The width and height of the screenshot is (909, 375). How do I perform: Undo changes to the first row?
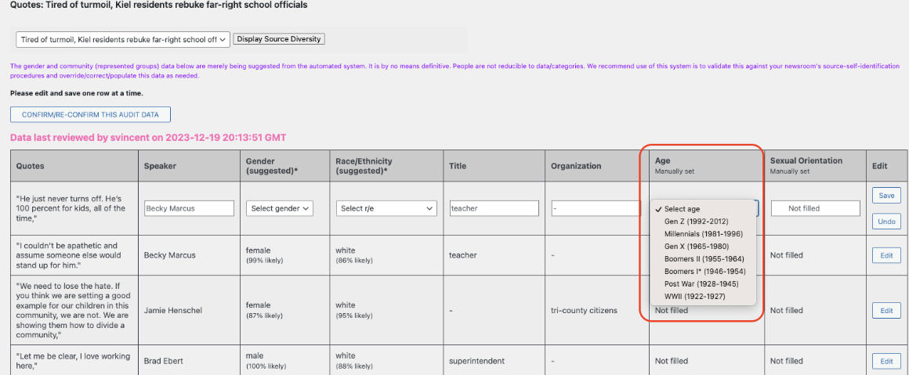886,222
